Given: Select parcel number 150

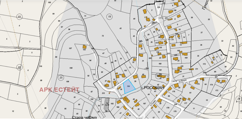Looking at the screenshot, I should [x=92, y=99].
